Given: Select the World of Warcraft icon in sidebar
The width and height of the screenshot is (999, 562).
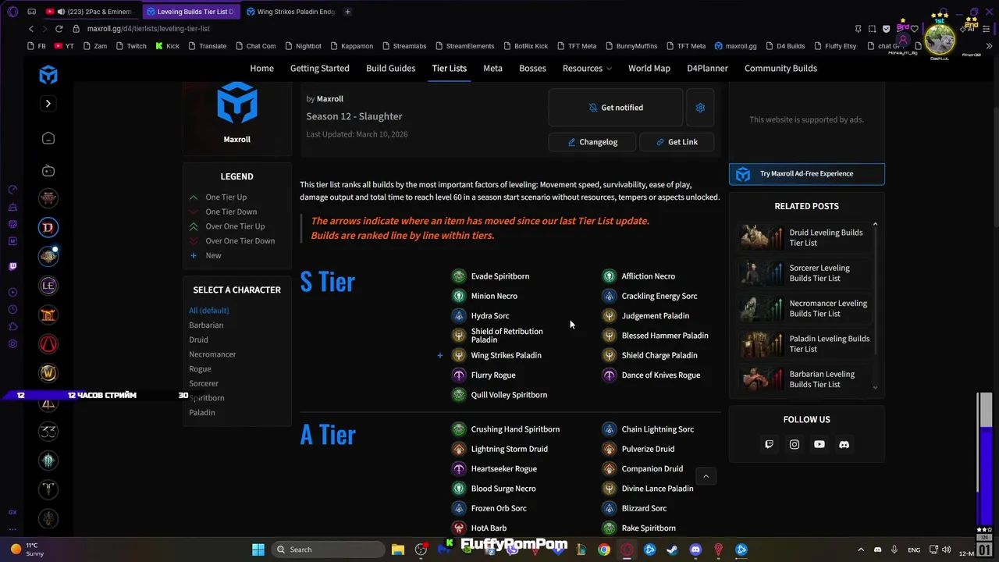Looking at the screenshot, I should [48, 374].
